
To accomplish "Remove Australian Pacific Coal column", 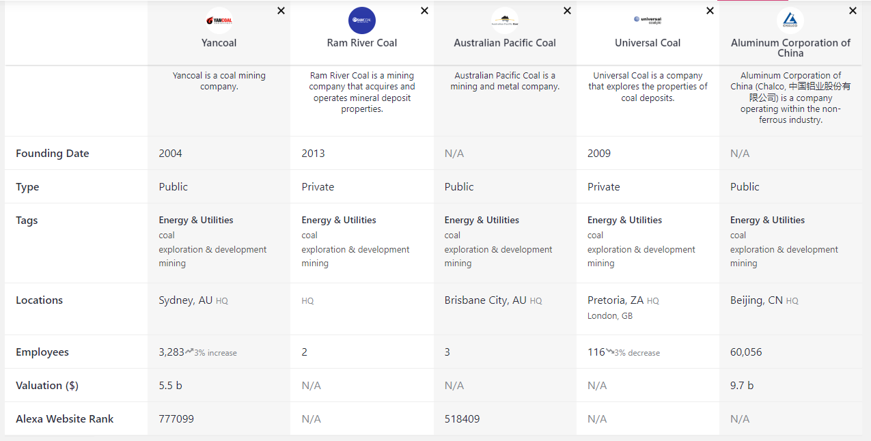I will (x=567, y=11).
